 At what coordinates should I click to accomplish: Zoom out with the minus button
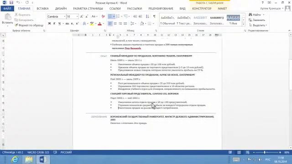(x=254, y=152)
